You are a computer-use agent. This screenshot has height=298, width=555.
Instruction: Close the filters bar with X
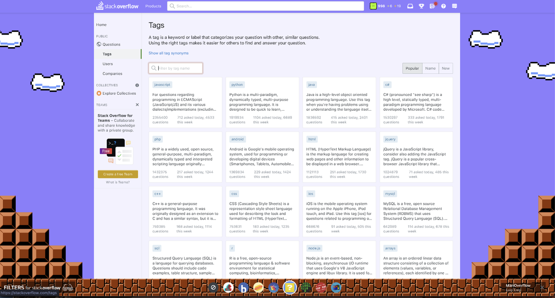pyautogui.click(x=543, y=287)
